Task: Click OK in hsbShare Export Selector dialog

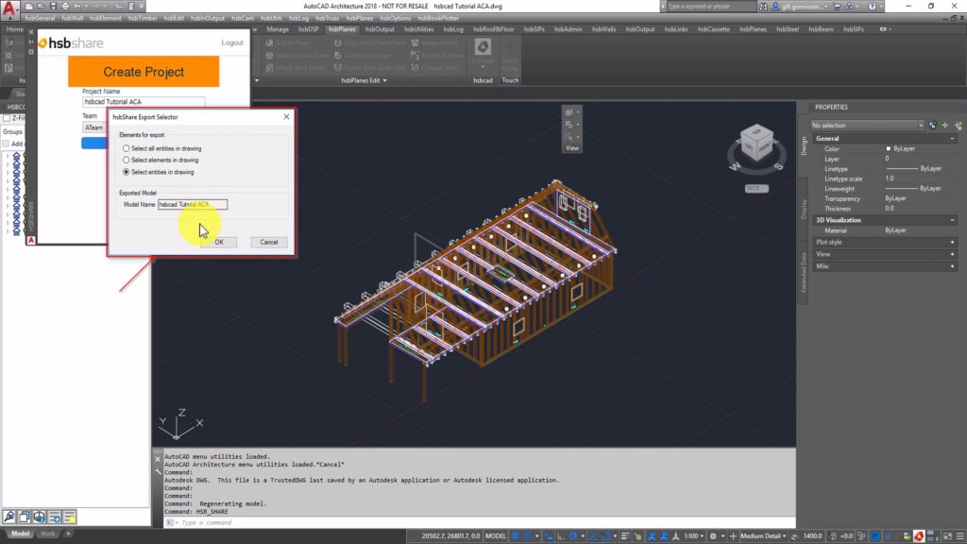Action: pyautogui.click(x=219, y=243)
